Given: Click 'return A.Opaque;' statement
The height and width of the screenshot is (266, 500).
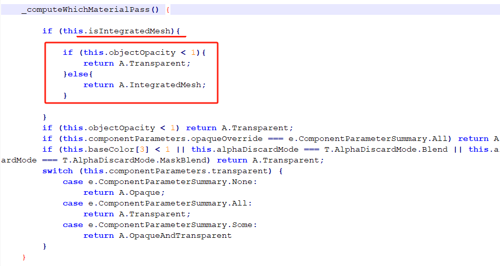Looking at the screenshot, I should coord(124,193).
